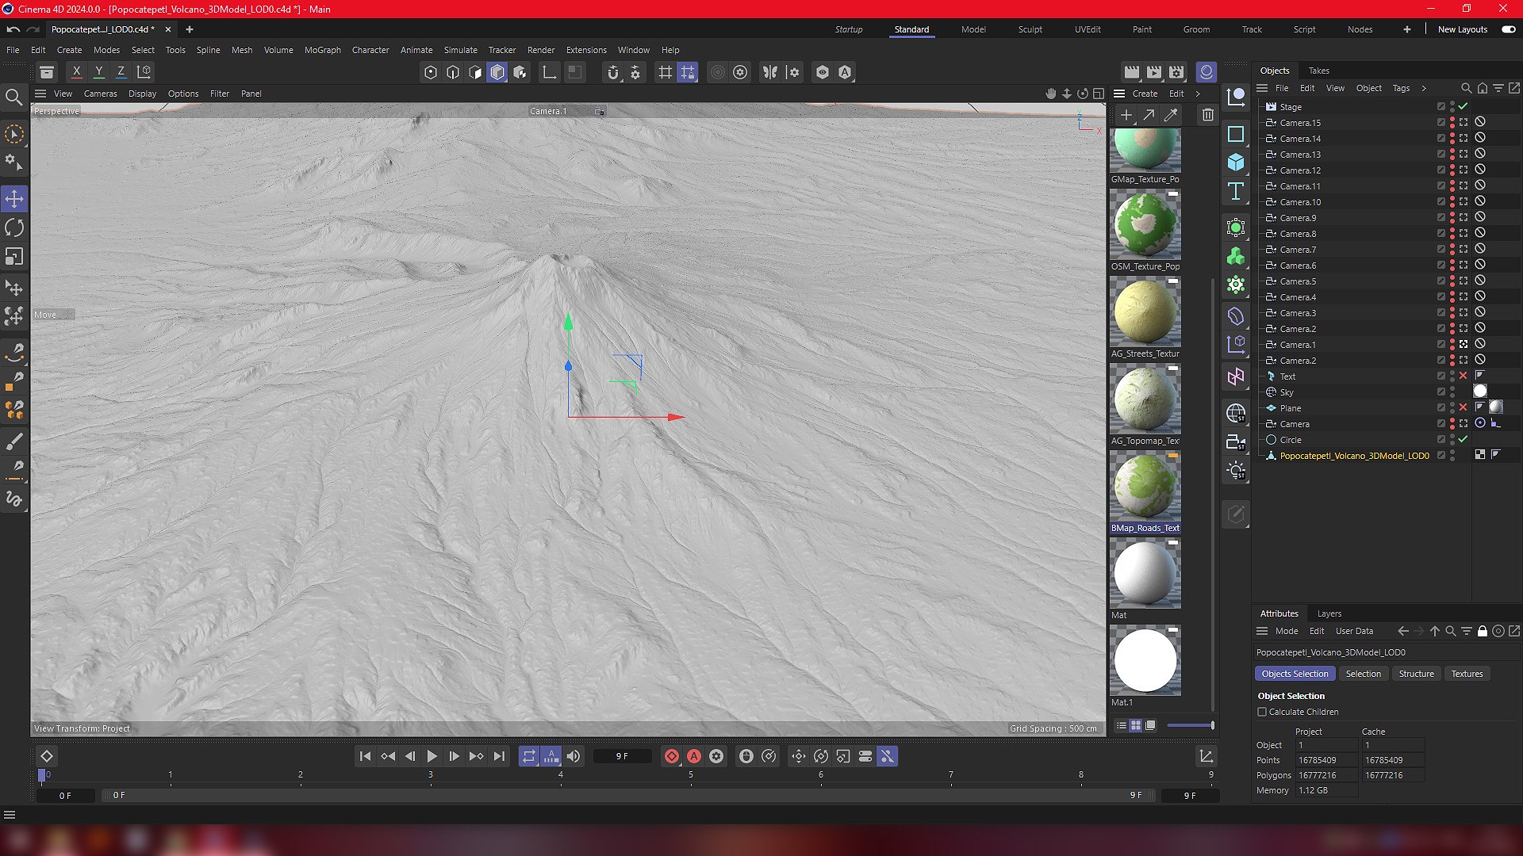Select the Move tool in left toolbar
Image resolution: width=1523 pixels, height=856 pixels.
tap(14, 198)
